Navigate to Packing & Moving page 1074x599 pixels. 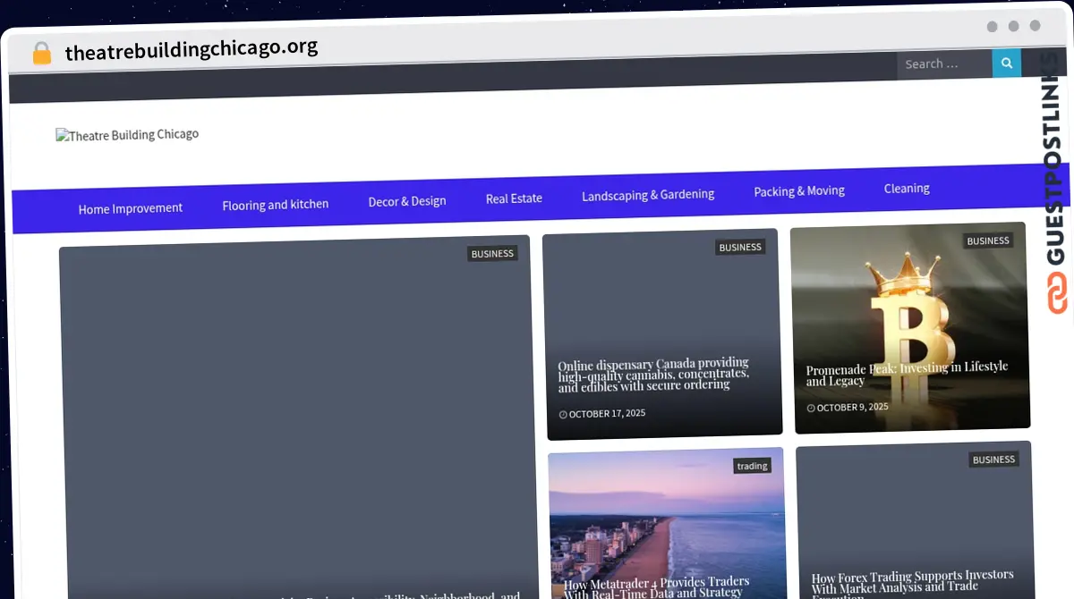pos(799,190)
